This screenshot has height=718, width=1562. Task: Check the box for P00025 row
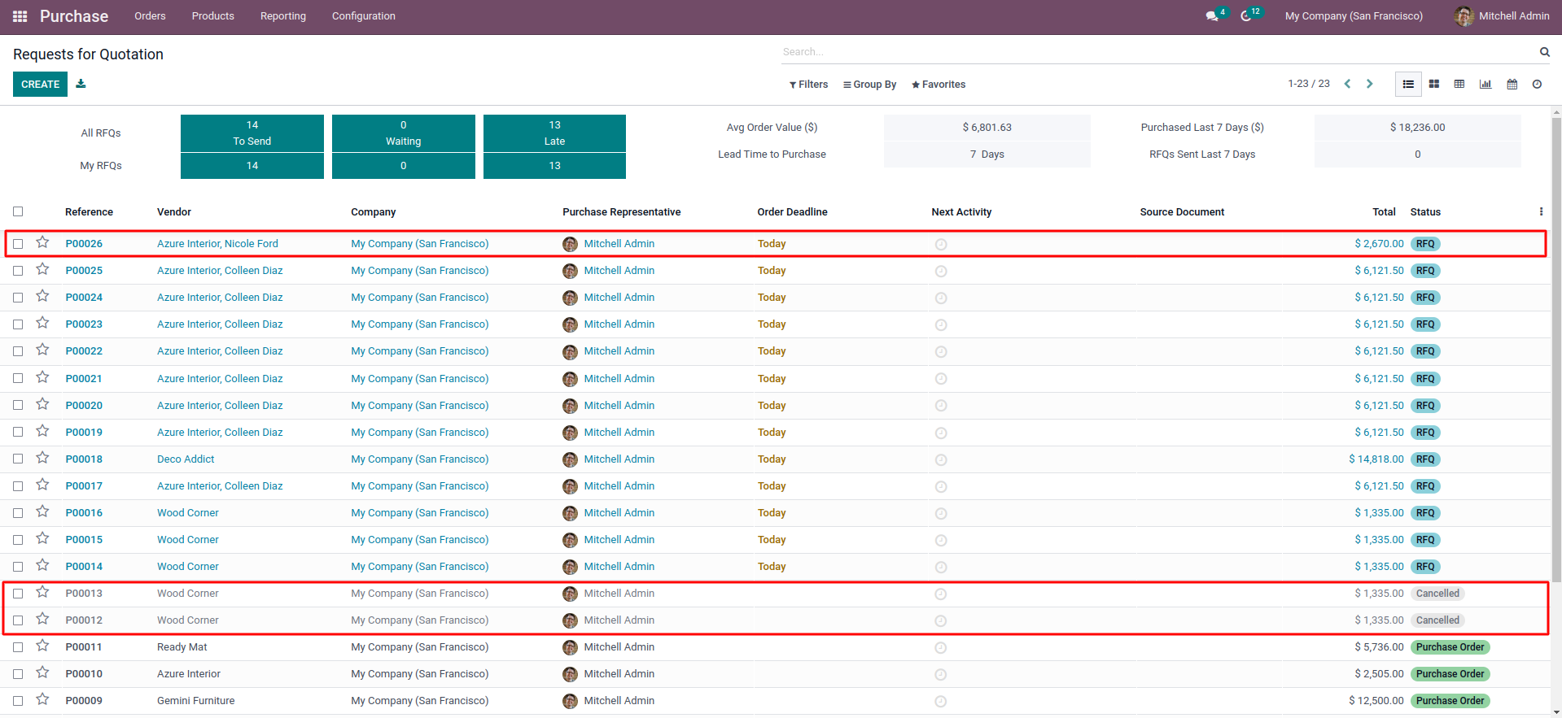[18, 271]
